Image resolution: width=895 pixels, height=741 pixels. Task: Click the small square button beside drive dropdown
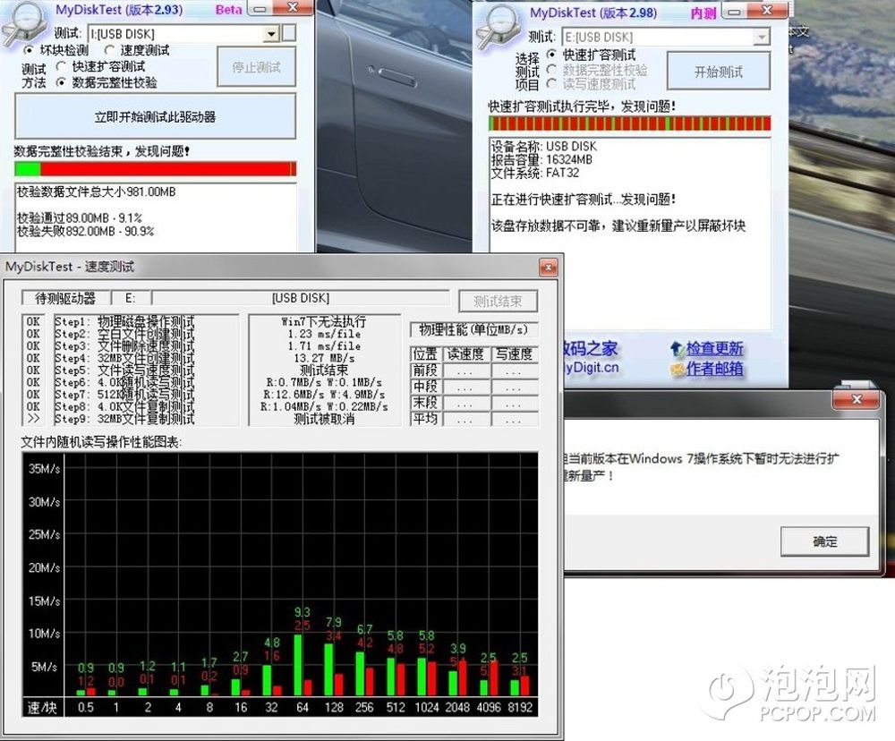click(289, 33)
